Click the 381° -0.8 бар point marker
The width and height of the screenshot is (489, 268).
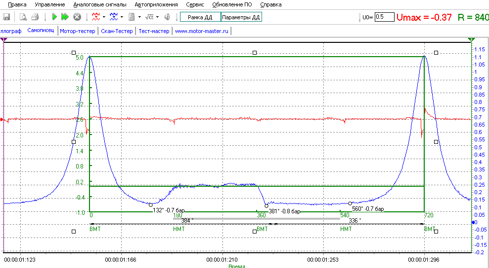click(x=267, y=206)
